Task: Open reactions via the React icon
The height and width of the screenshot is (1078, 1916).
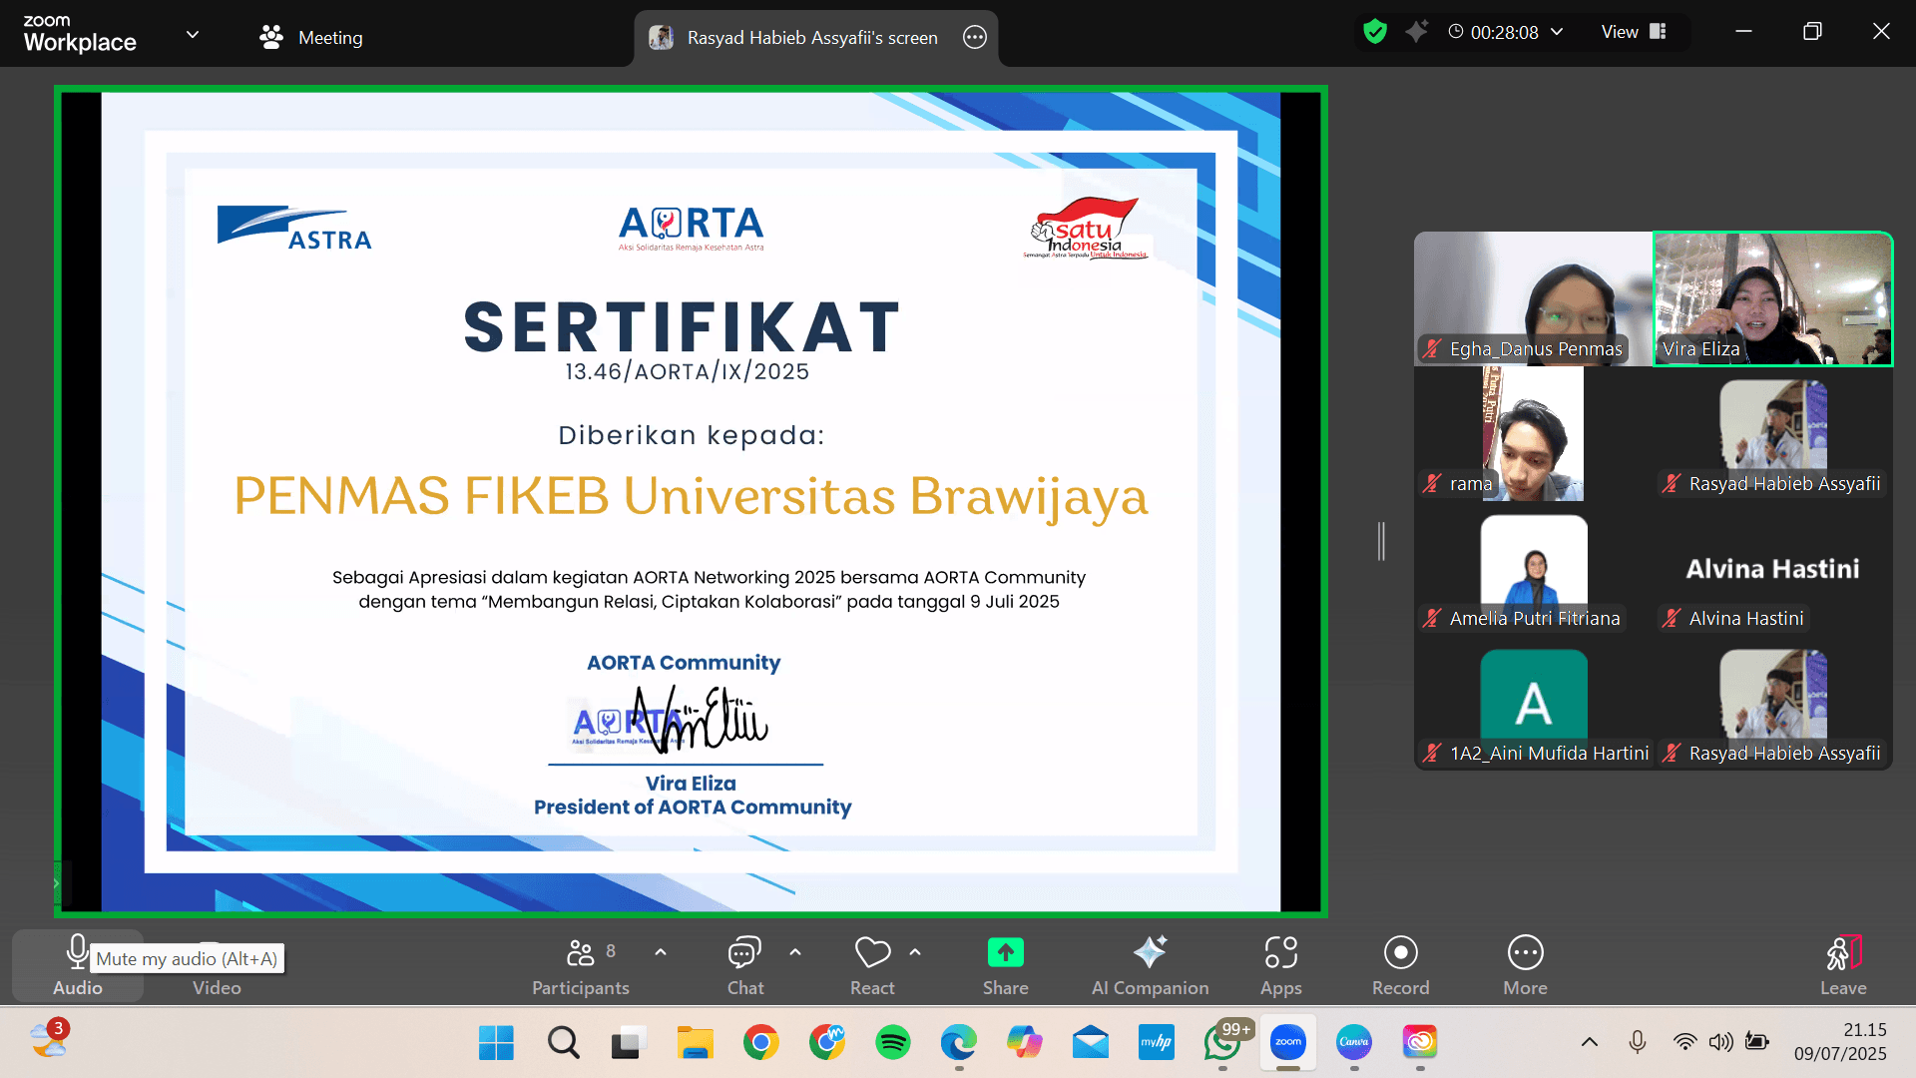Action: click(870, 963)
